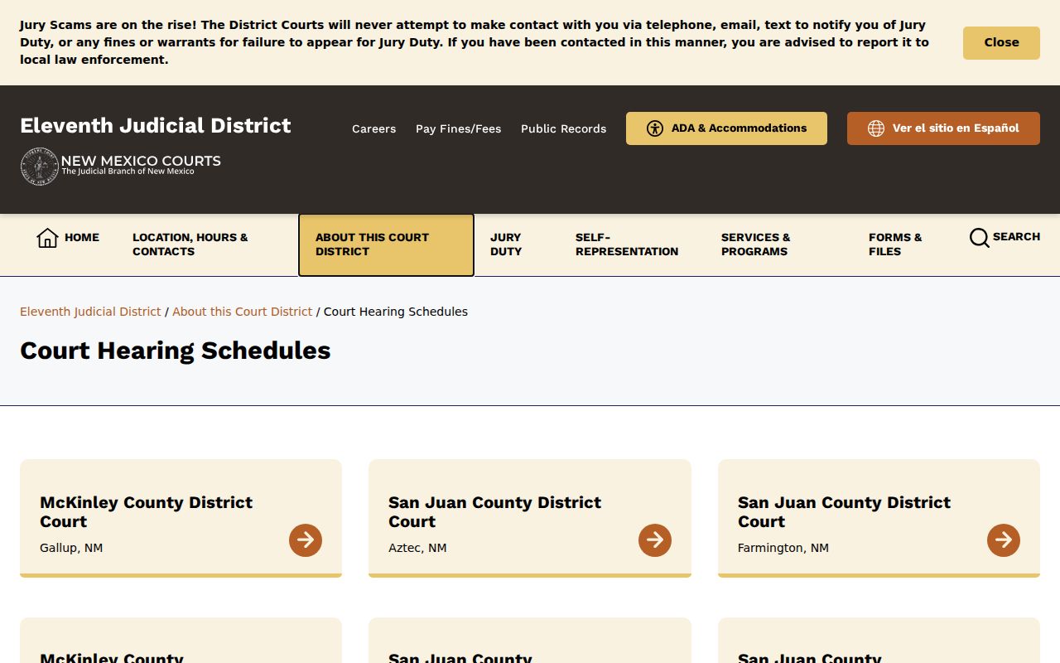Select the San Juan County Aztec court heading
The image size is (1060, 663).
tap(495, 512)
